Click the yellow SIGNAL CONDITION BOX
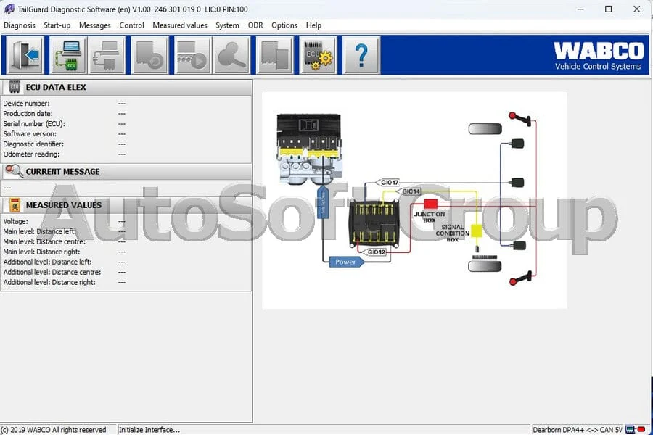 pos(476,231)
